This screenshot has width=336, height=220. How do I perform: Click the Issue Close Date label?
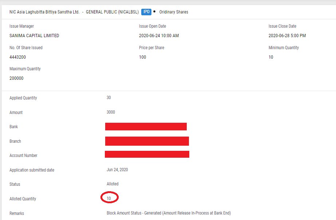coord(282,26)
